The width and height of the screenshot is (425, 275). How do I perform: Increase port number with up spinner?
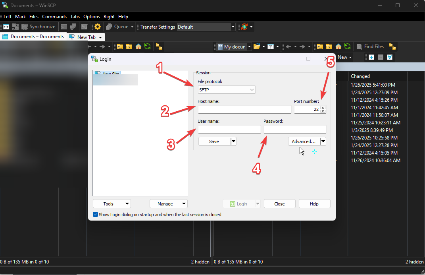(323, 108)
